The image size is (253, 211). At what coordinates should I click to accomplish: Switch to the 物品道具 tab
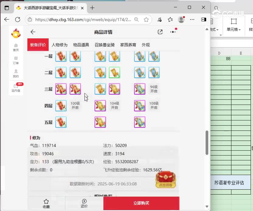click(81, 45)
